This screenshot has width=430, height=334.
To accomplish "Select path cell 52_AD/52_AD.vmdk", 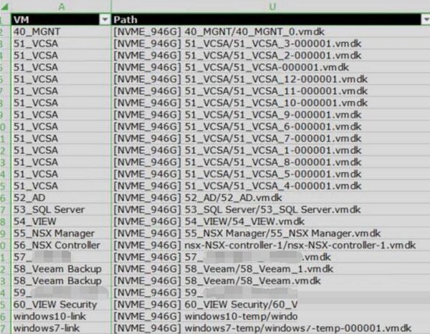I will [271, 197].
